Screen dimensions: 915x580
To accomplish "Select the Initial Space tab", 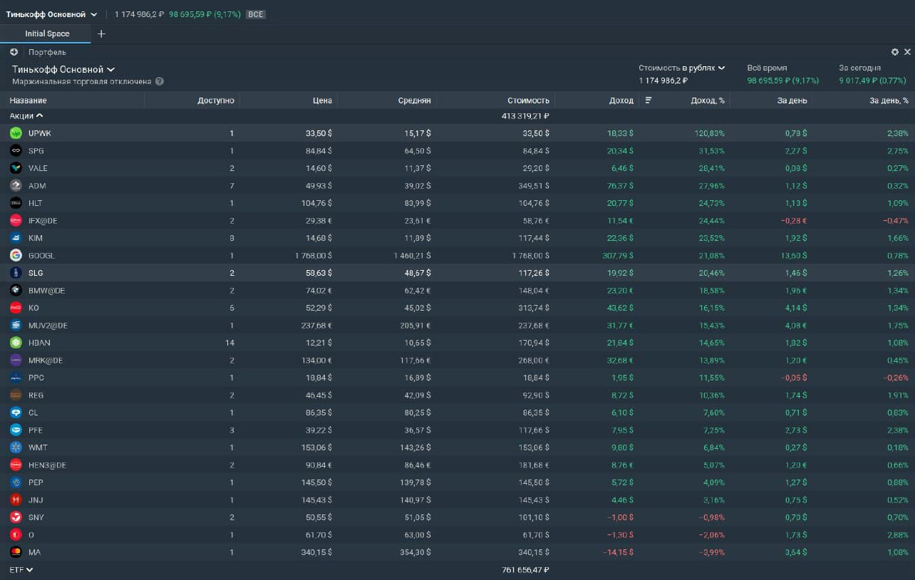I will (x=47, y=33).
